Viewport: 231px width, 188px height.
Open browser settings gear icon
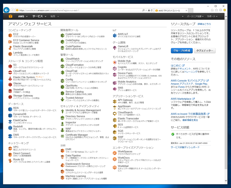coord(221,10)
